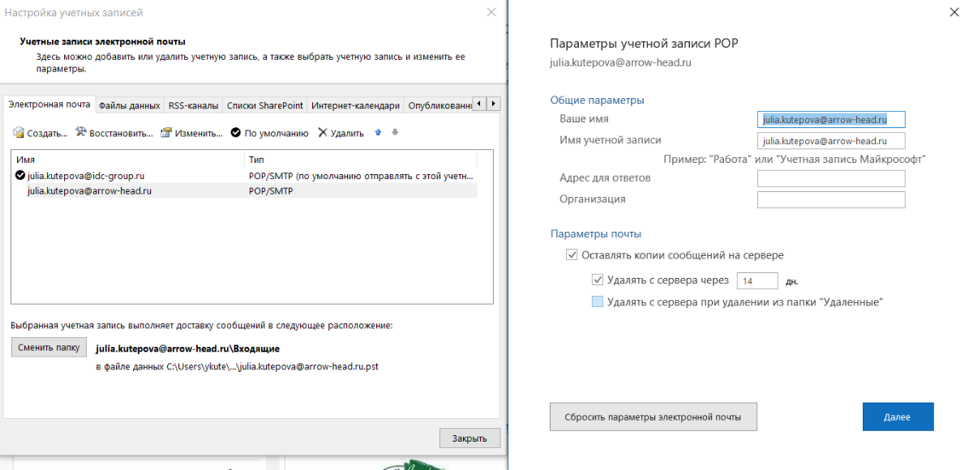This screenshot has height=470, width=973.
Task: Click the Восстановить repair tools icon
Action: tap(82, 132)
